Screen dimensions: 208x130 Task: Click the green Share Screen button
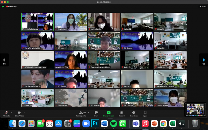point(109,112)
